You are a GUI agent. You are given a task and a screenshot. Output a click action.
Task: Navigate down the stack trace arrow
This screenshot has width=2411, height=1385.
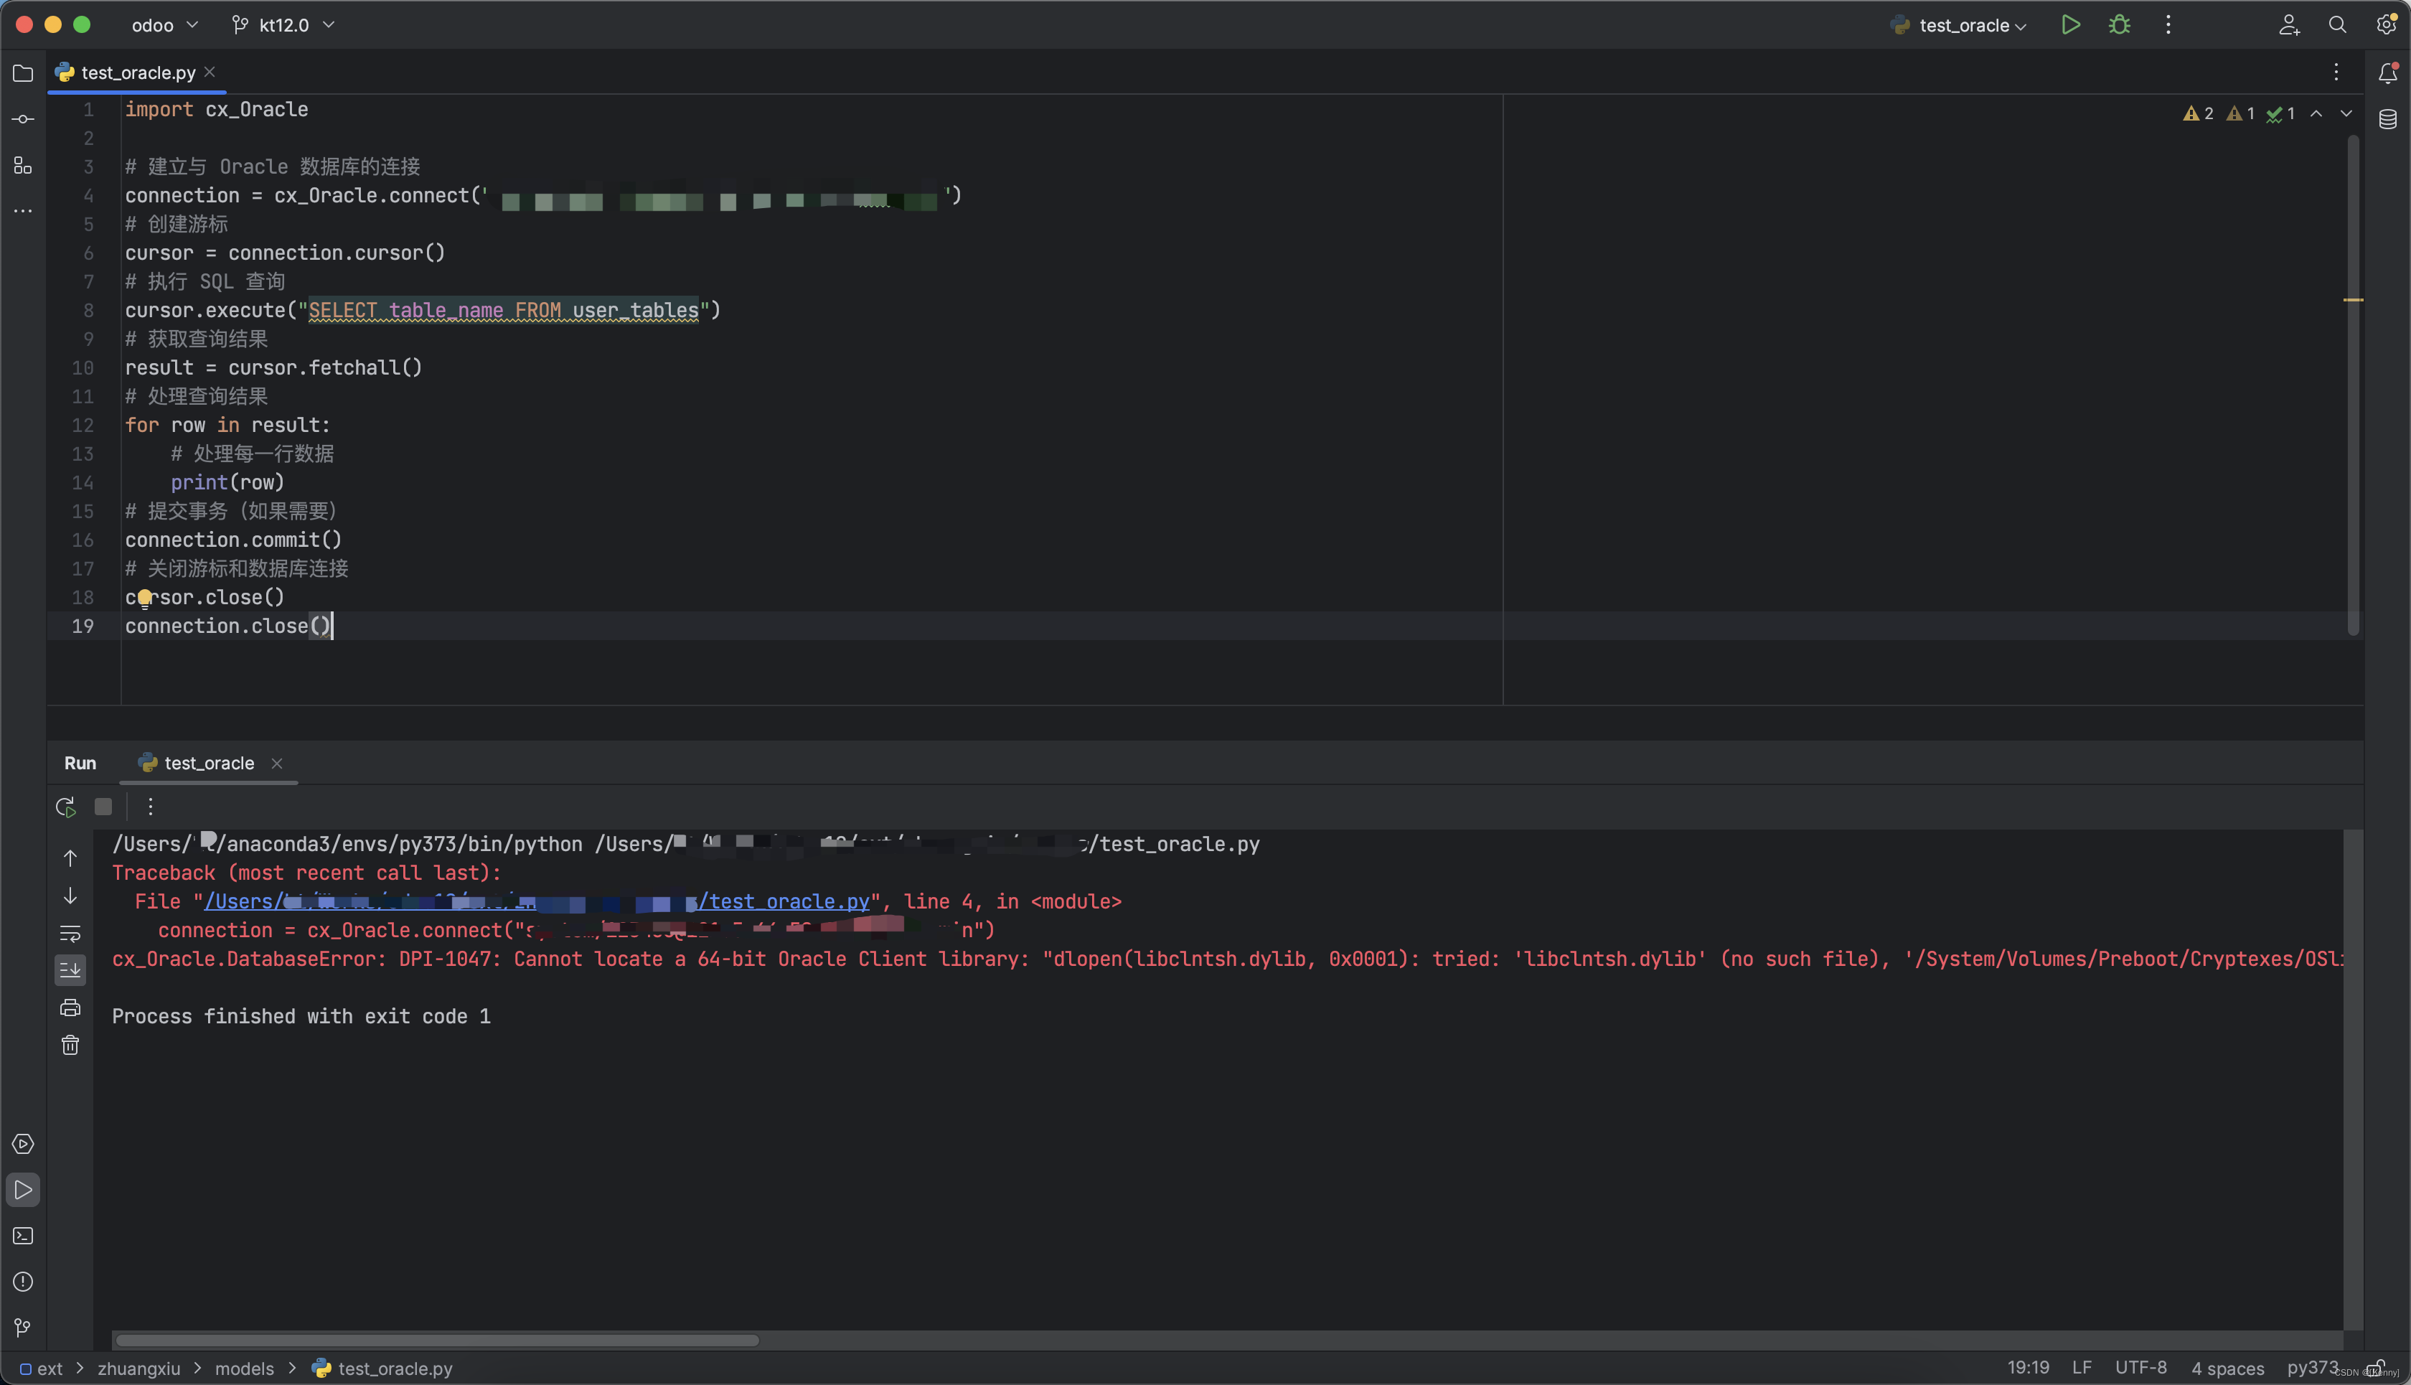click(70, 896)
